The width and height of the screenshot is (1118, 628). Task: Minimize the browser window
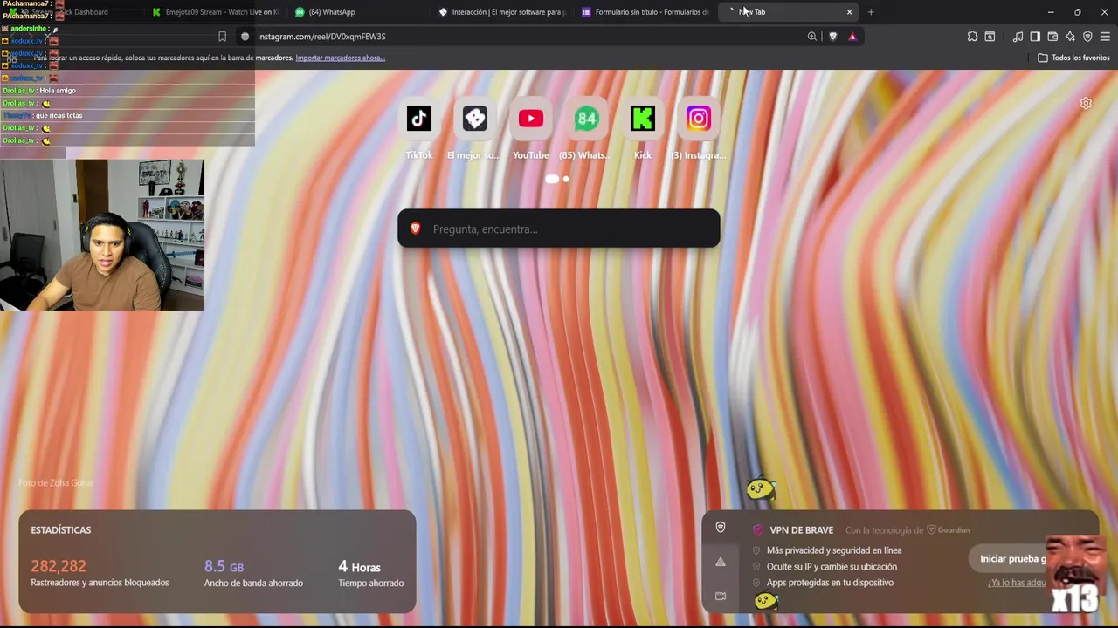pos(1051,12)
